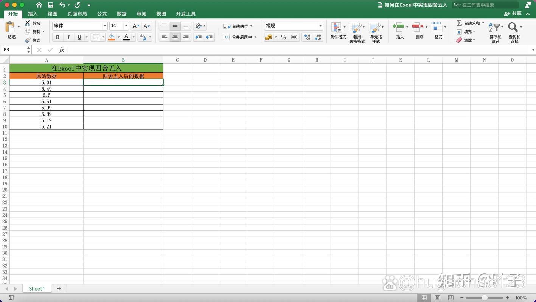Adjust the zoom slider handle

[485, 298]
